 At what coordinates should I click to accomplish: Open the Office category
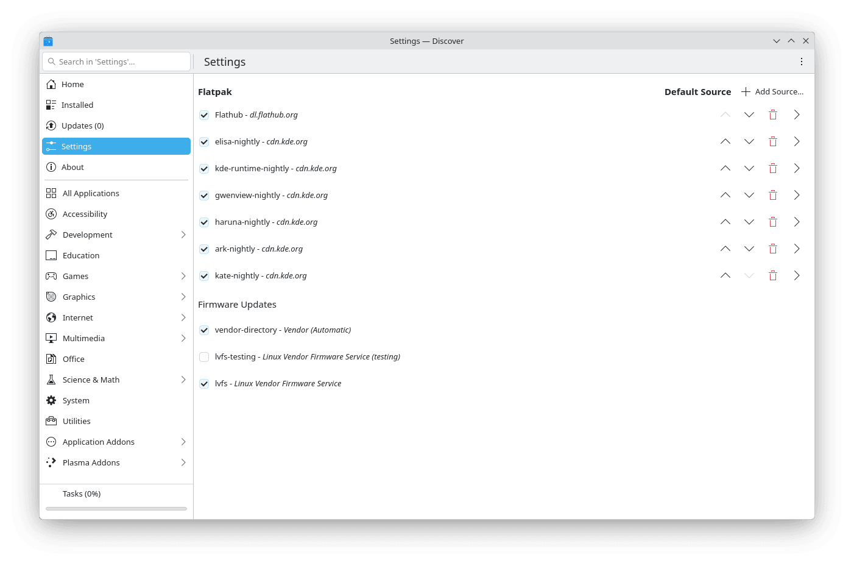coord(116,359)
